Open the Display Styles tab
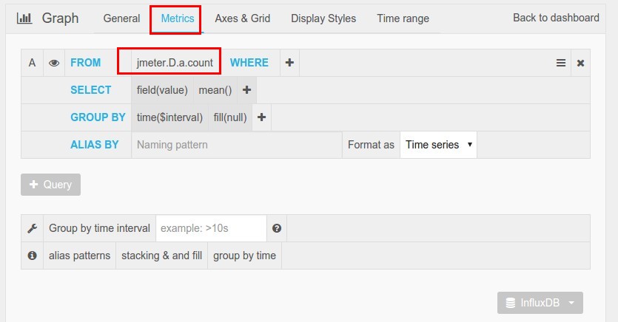 pos(323,18)
